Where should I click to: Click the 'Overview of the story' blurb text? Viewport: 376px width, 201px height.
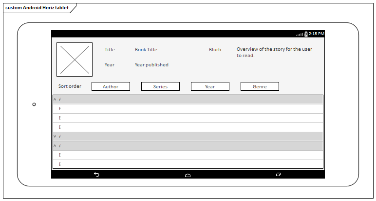point(274,52)
